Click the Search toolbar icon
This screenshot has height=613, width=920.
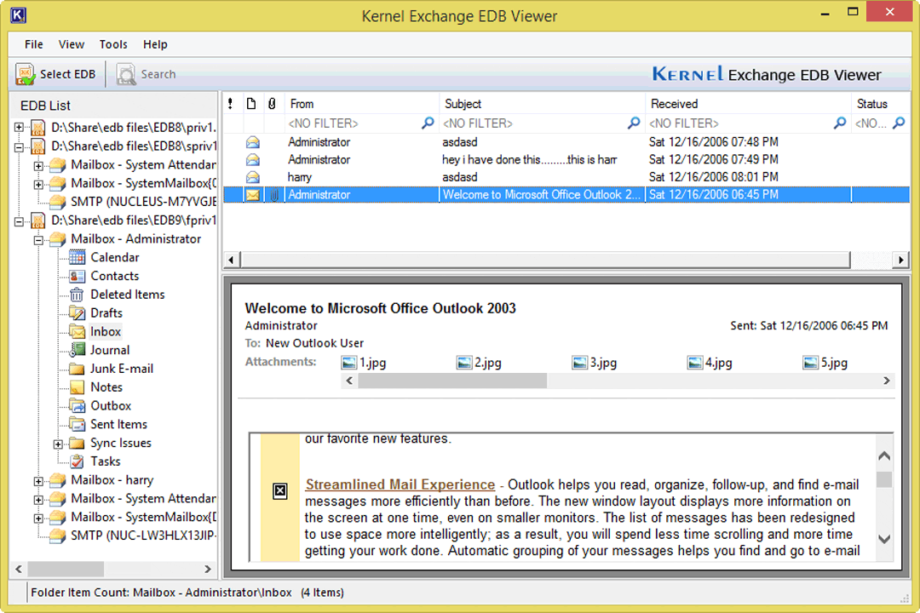pos(124,74)
